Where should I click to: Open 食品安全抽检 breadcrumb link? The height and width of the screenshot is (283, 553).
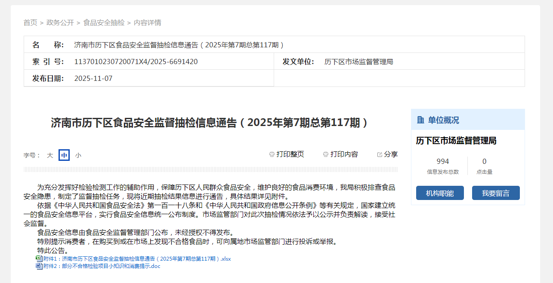coord(104,23)
